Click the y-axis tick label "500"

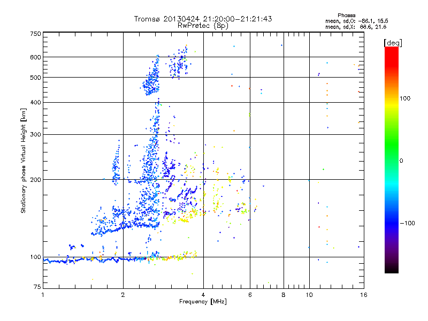tap(35, 78)
